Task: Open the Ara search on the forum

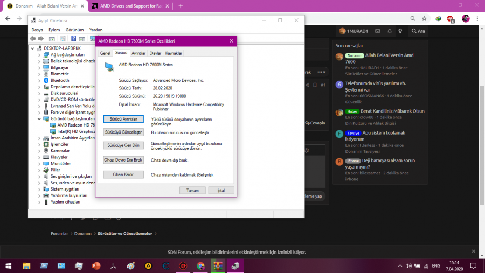Action: click(x=418, y=31)
